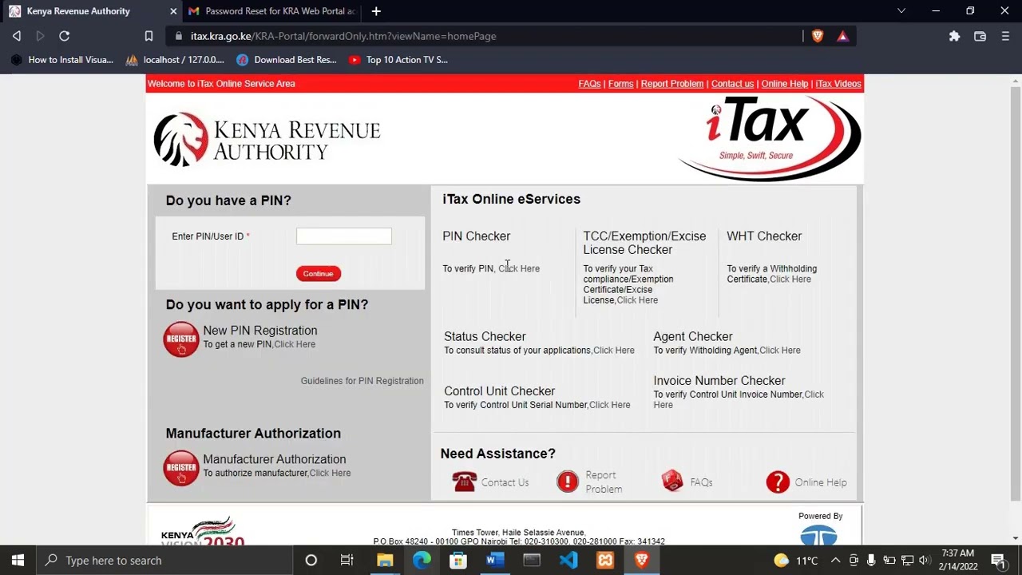Click Here under TCC/Exemption/Excise License Checker
Image resolution: width=1022 pixels, height=575 pixels.
[x=637, y=300]
